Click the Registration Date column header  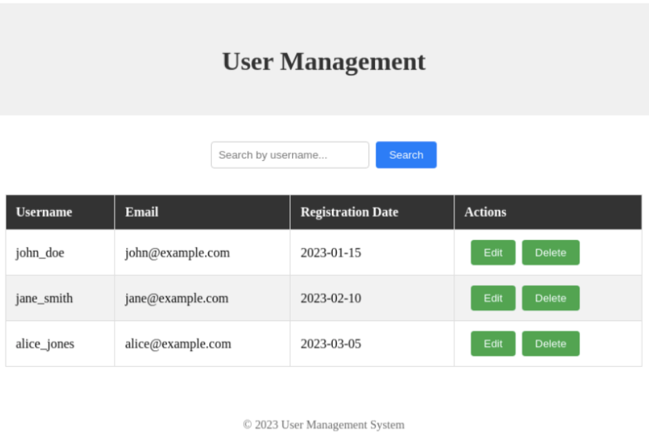349,212
